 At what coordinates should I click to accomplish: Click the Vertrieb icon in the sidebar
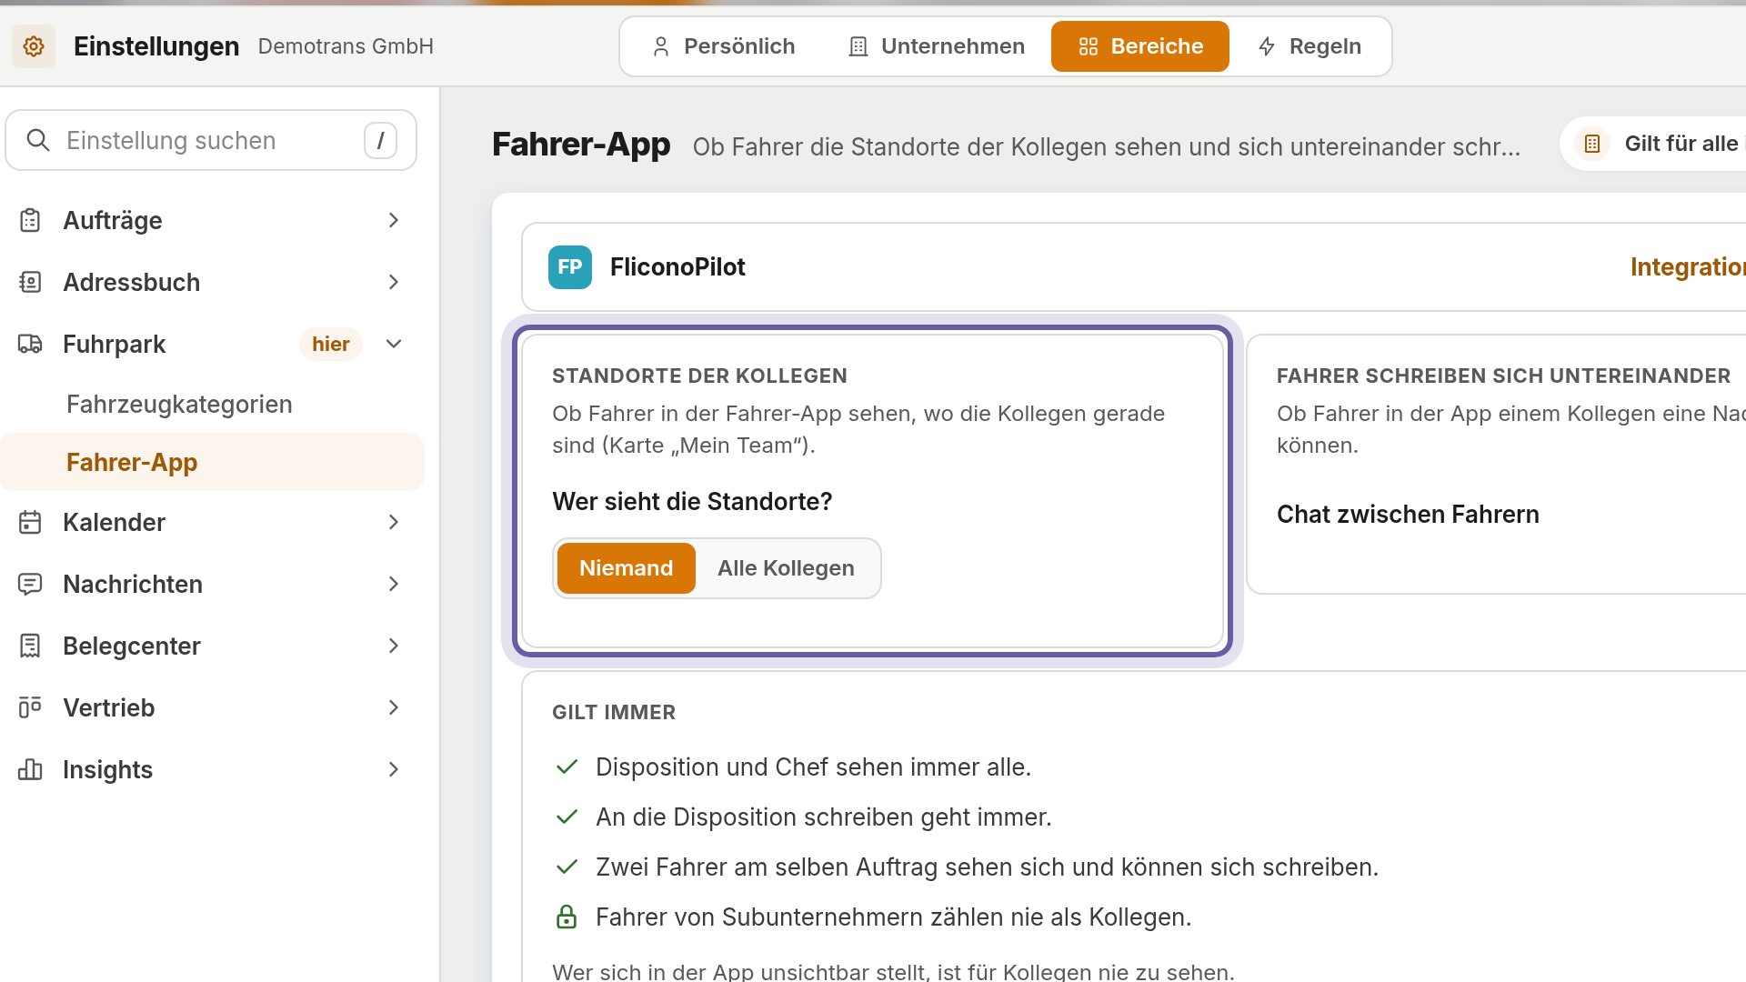coord(30,707)
